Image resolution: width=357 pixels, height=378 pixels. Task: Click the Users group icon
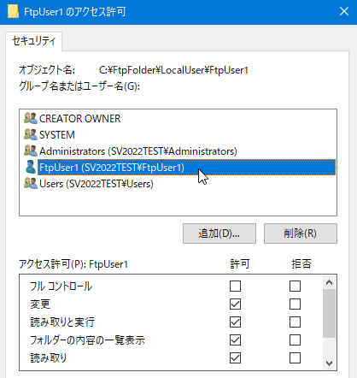click(x=31, y=183)
